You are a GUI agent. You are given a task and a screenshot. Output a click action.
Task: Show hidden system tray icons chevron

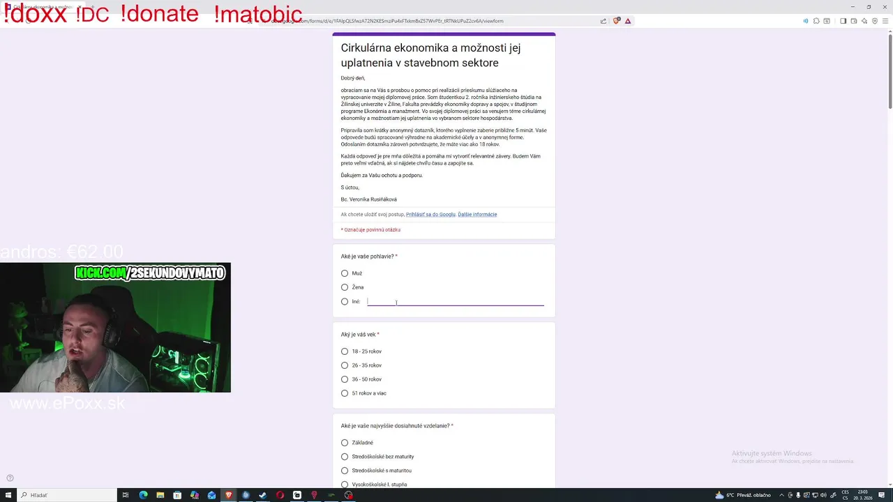coord(781,495)
